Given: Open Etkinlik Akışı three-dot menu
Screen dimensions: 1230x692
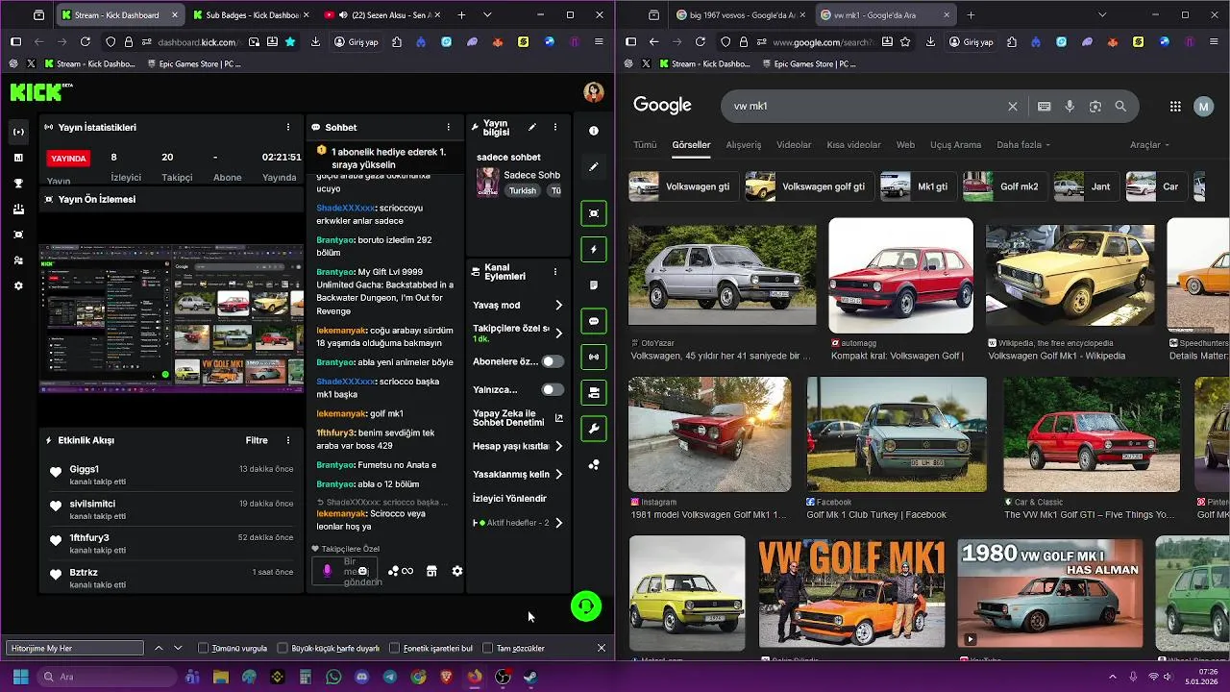Looking at the screenshot, I should point(288,440).
